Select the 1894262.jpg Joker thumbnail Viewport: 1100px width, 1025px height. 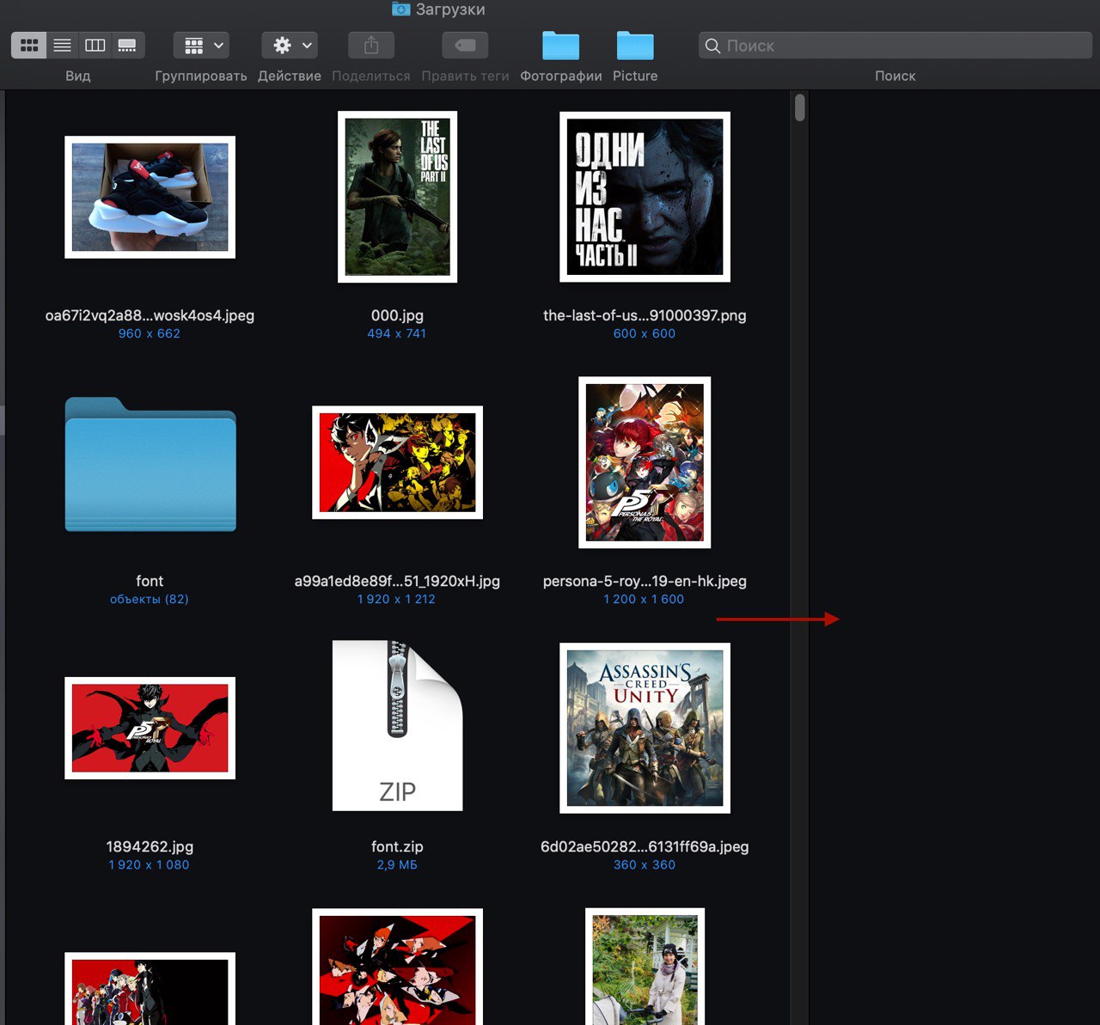(150, 728)
